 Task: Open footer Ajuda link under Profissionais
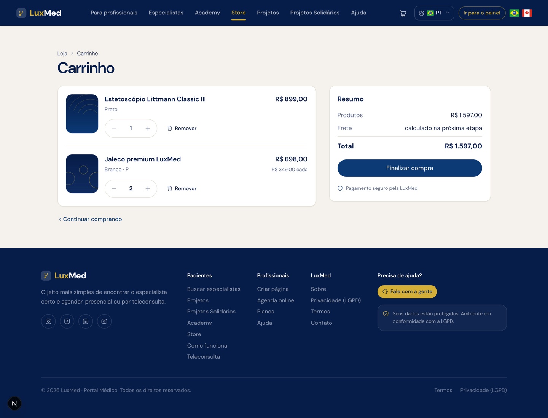click(264, 323)
